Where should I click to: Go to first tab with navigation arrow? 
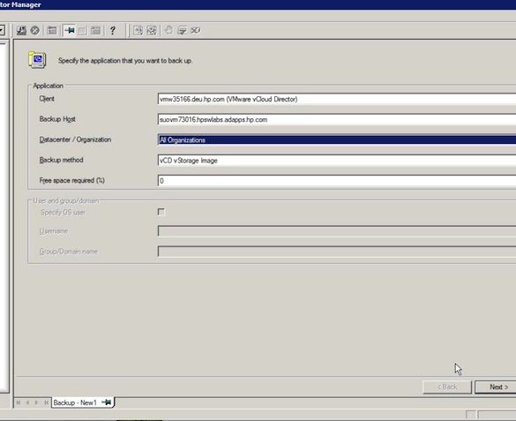[19, 402]
